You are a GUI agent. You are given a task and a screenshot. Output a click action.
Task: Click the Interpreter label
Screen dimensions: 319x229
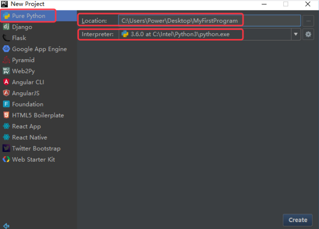click(x=97, y=34)
